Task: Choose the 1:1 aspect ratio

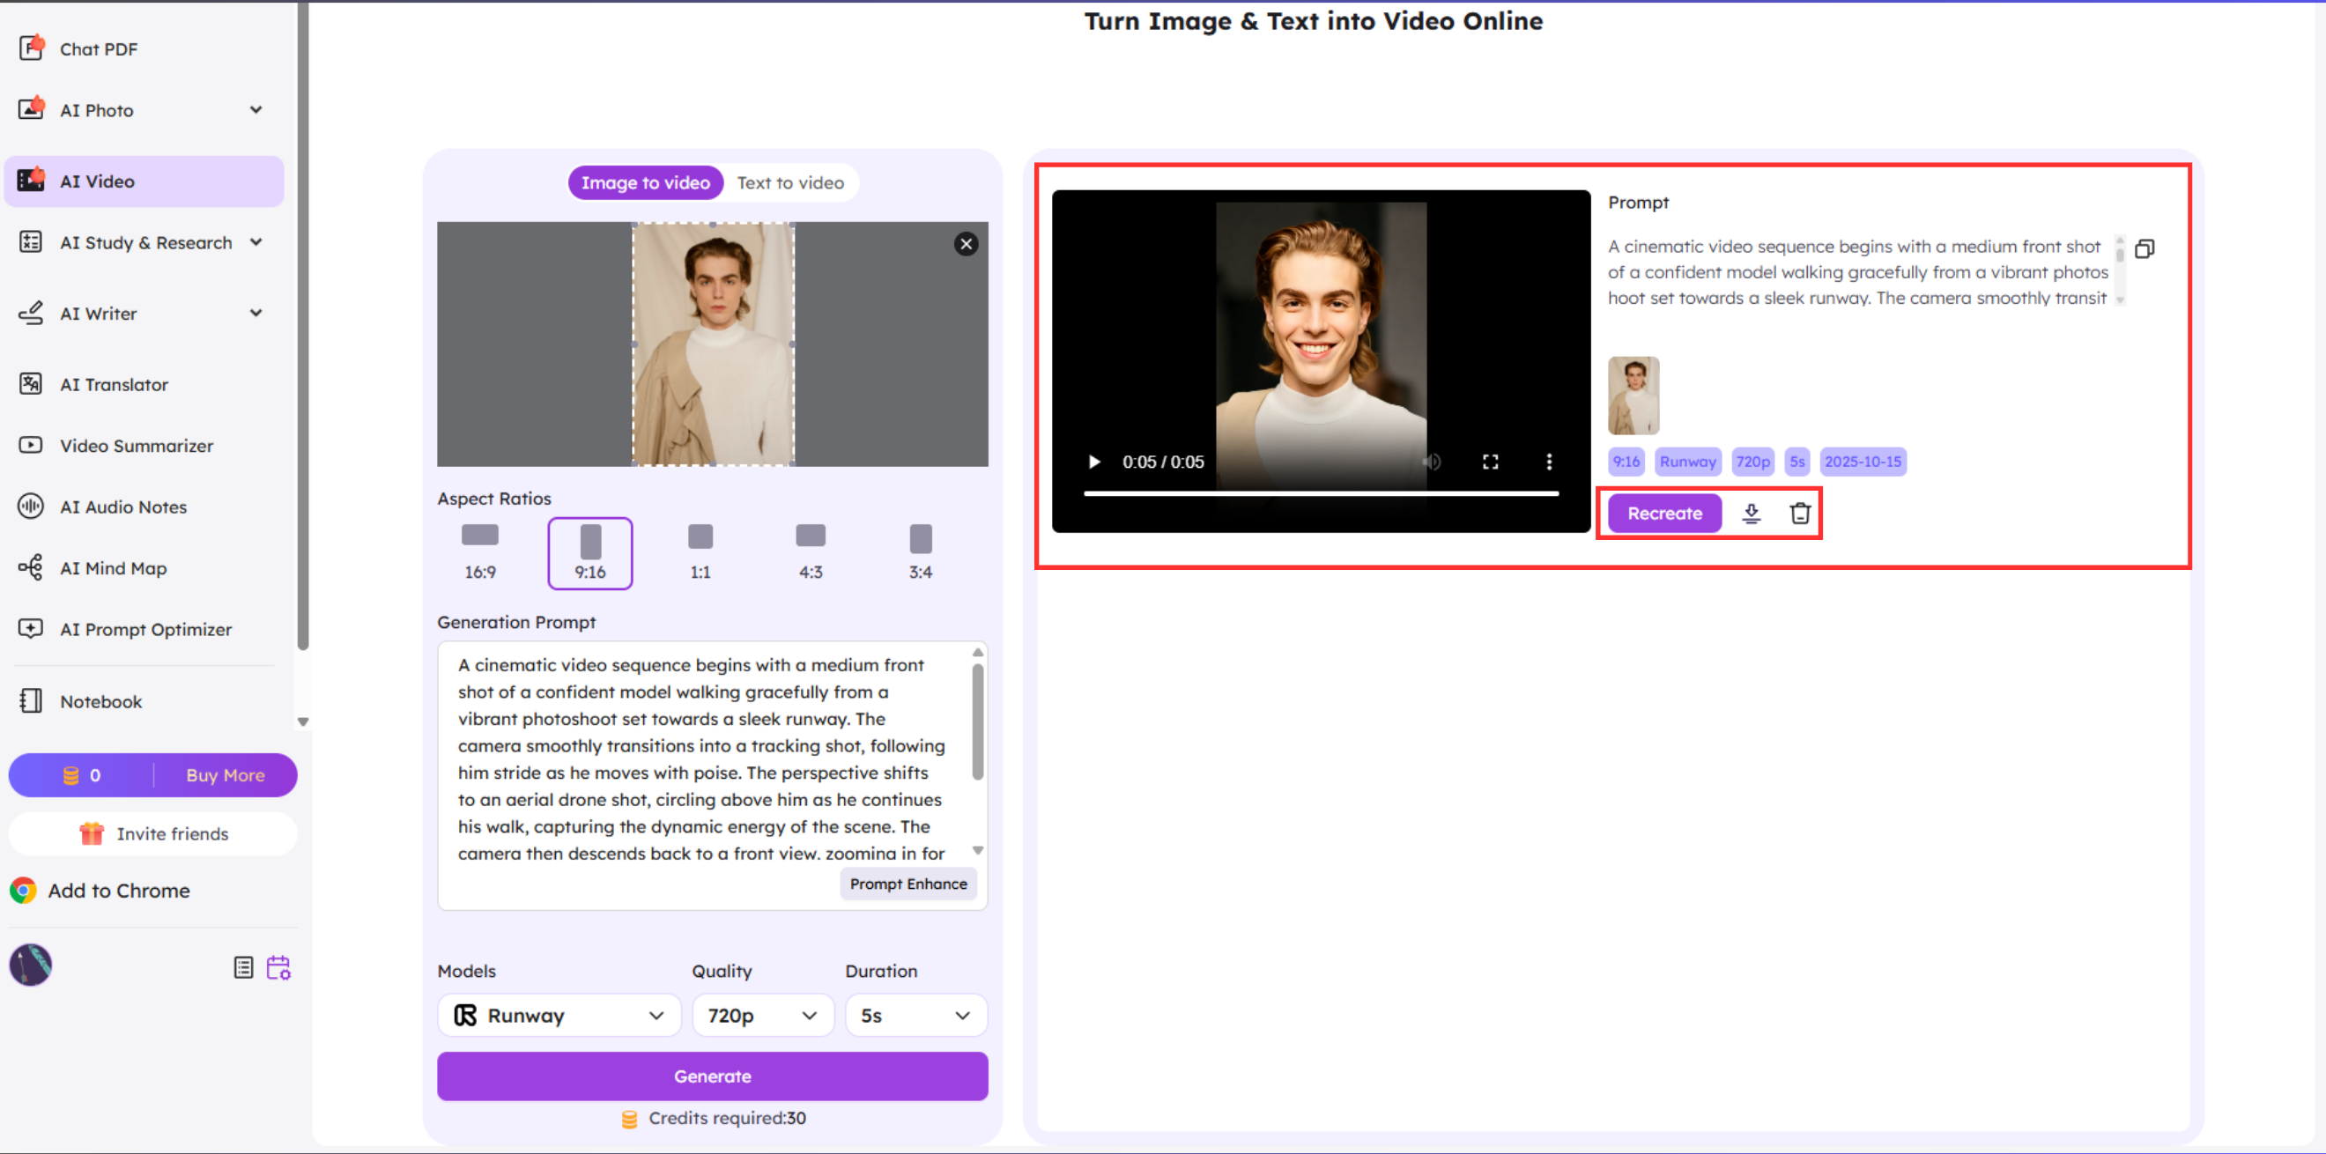Action: [x=700, y=552]
